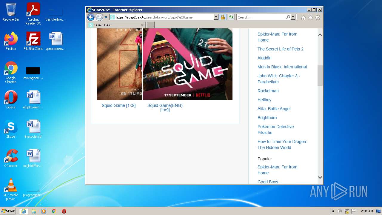Open Spider-Man link under Popular
Image resolution: width=382 pixels, height=215 pixels.
[x=277, y=170]
